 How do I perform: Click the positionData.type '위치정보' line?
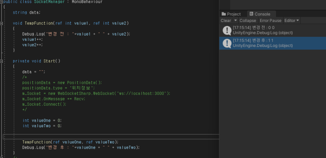[x=58, y=88]
